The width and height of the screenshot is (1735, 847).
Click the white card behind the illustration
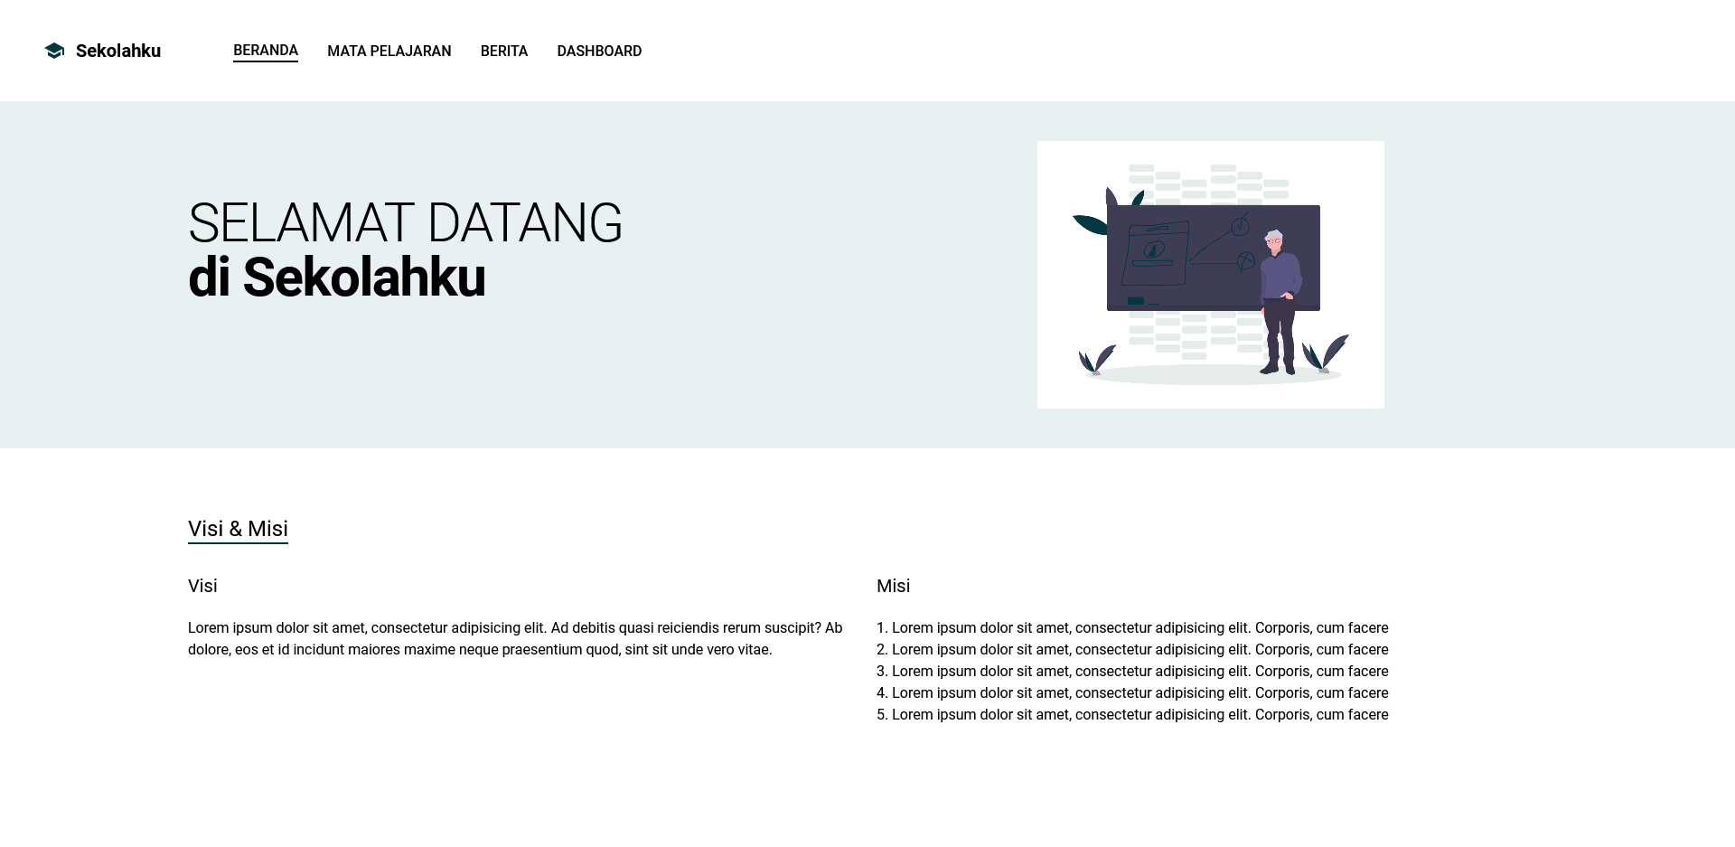click(x=1066, y=389)
